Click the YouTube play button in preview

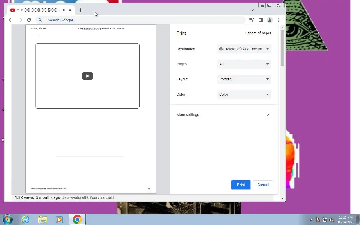(87, 76)
